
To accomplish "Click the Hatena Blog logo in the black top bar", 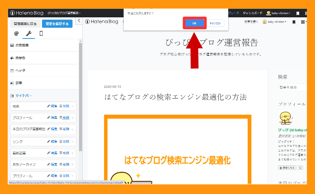I will point(27,13).
